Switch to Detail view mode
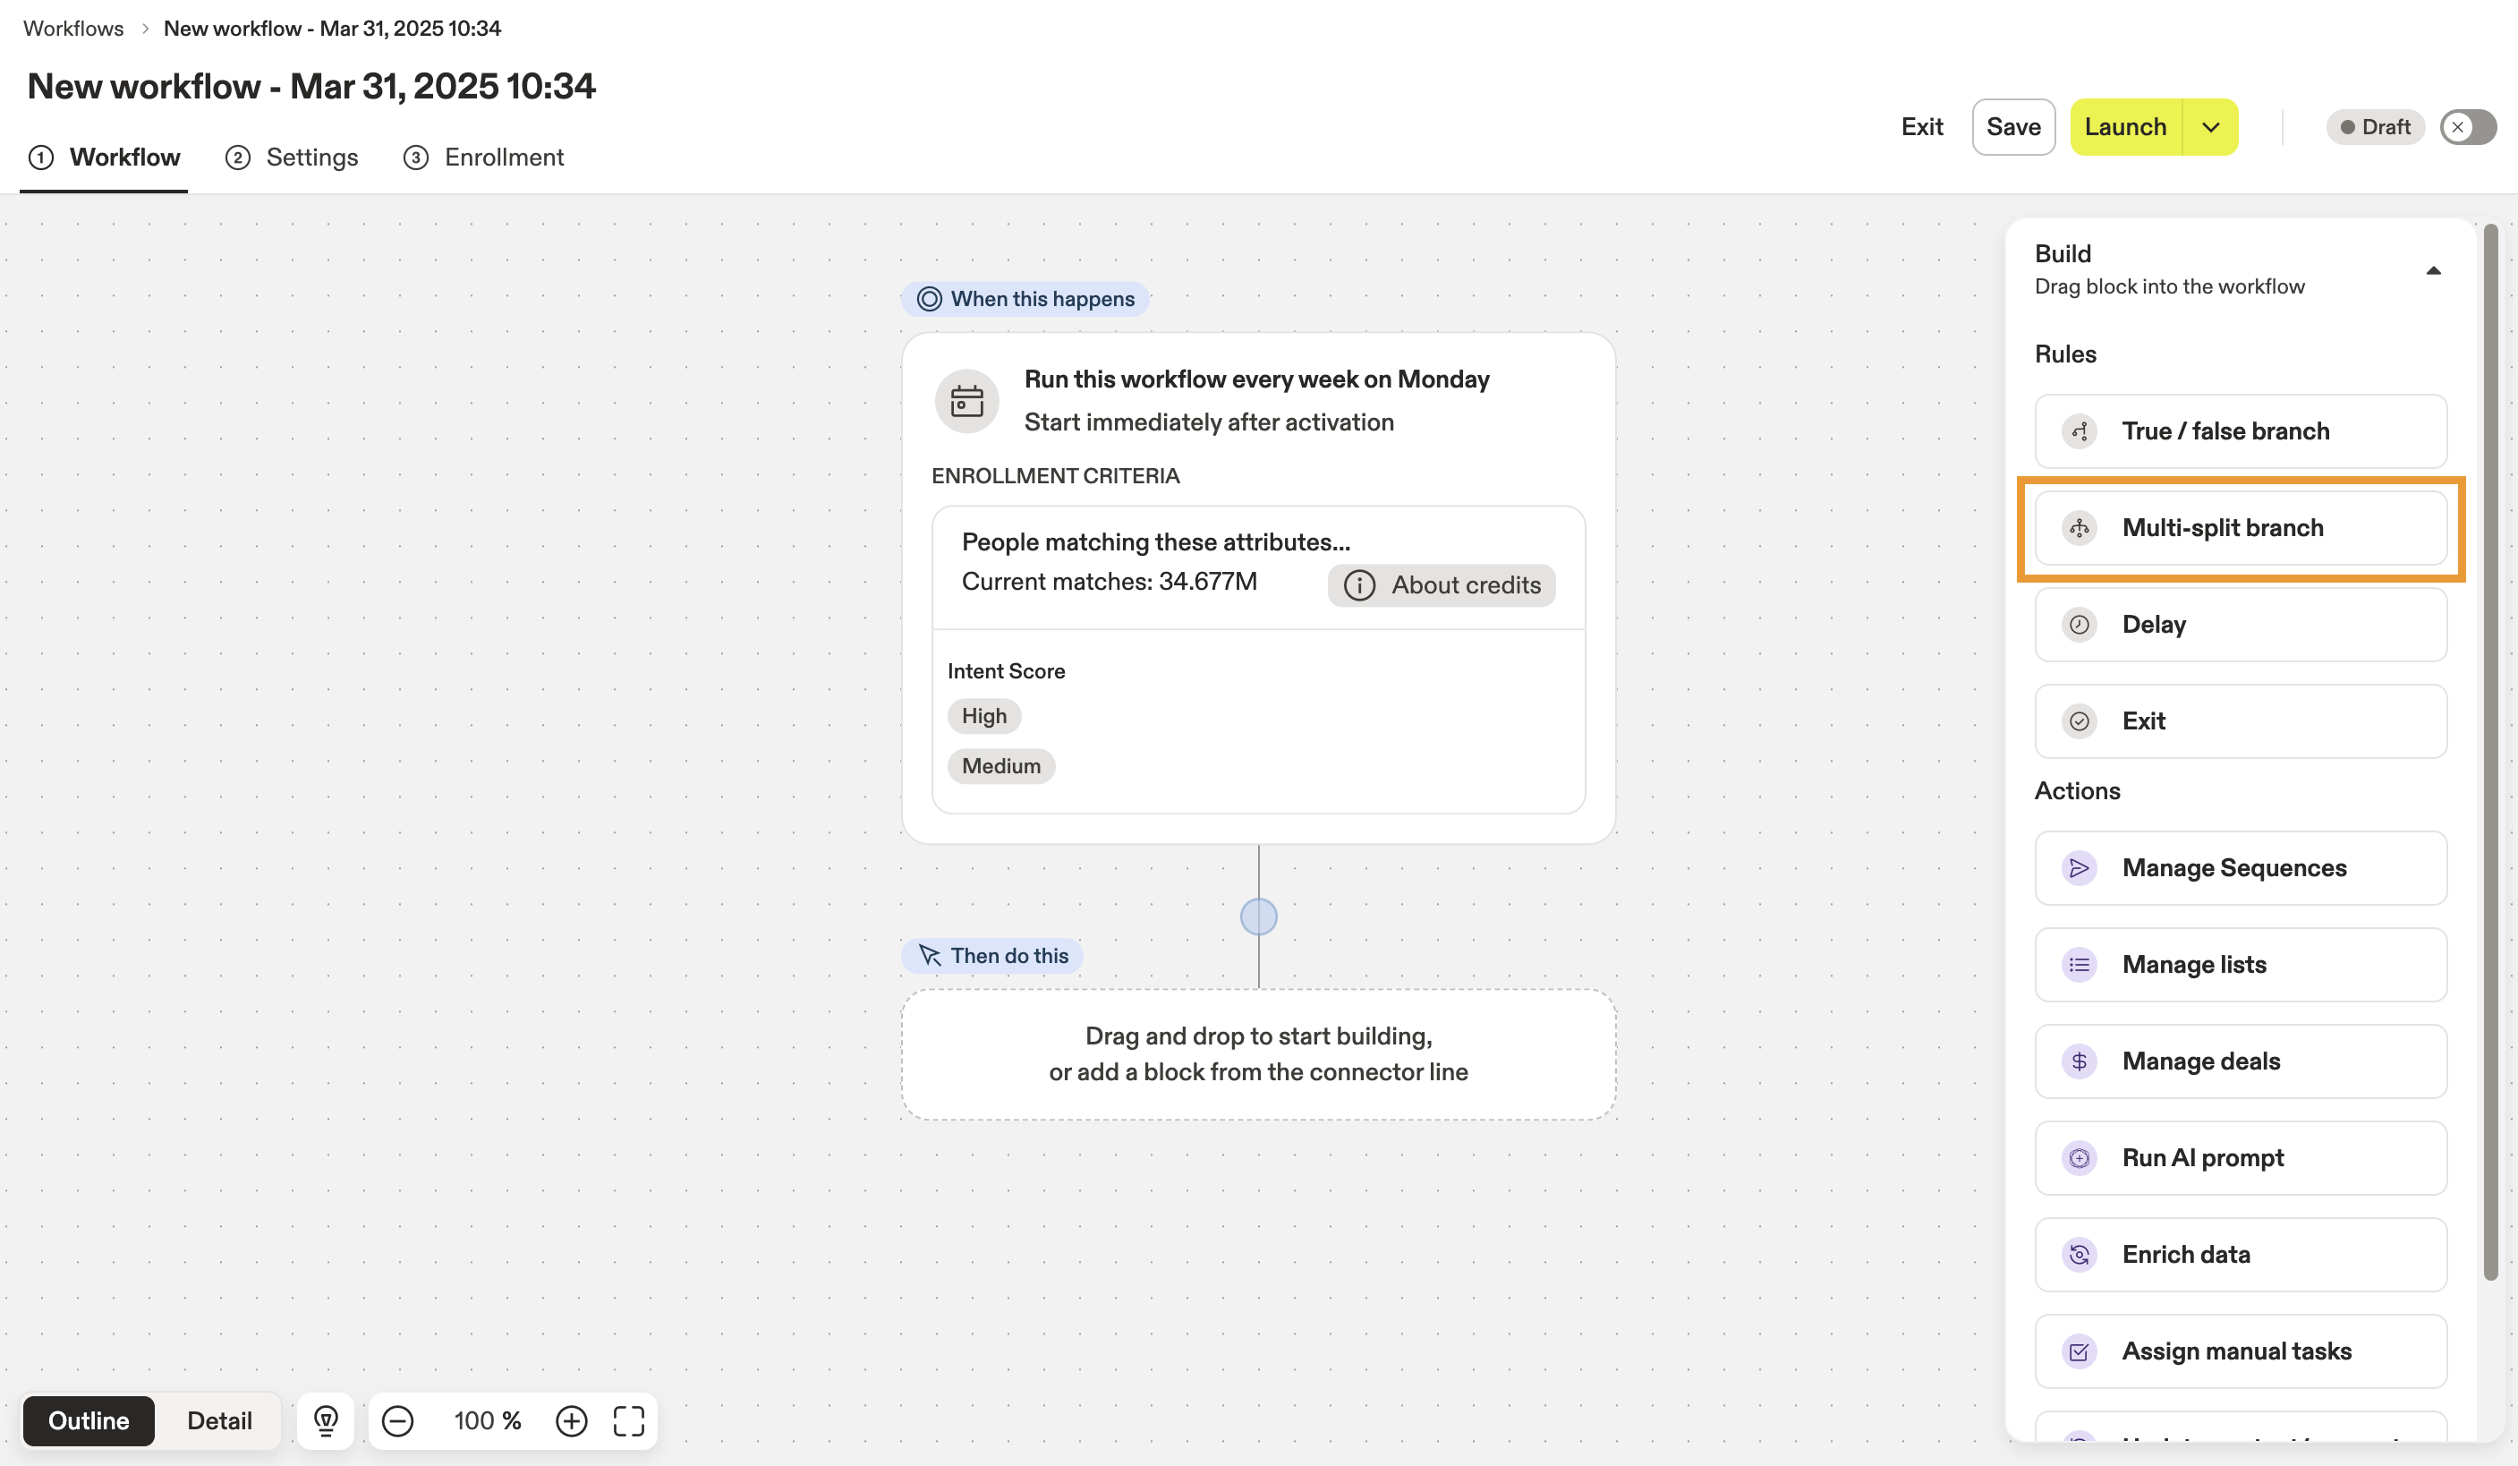2518x1466 pixels. (219, 1420)
